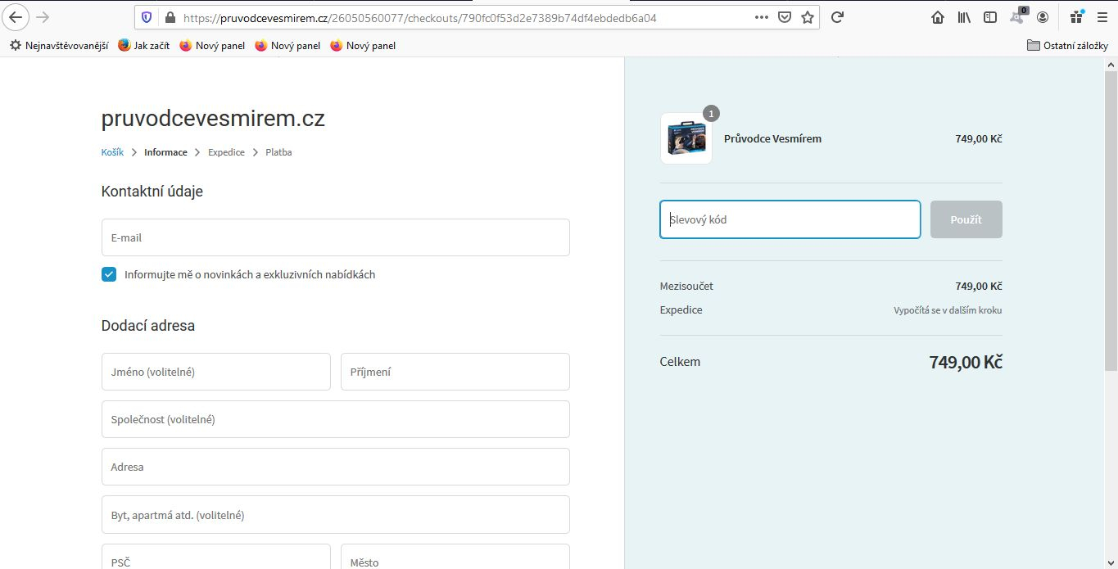1118x569 pixels.
Task: Click the tracking protection shield icon
Action: click(x=147, y=17)
